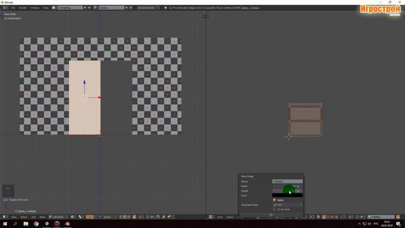Open the File menu in the top bar
This screenshot has height=228, width=405.
point(13,8)
